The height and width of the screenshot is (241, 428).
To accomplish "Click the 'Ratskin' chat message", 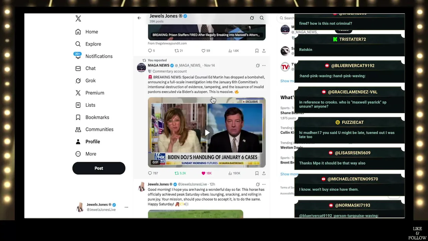I will pyautogui.click(x=306, y=50).
